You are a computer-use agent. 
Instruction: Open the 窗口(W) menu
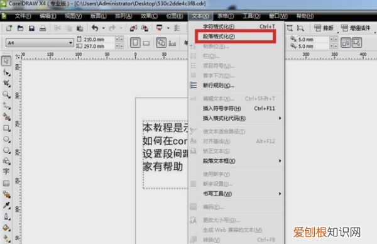278,16
